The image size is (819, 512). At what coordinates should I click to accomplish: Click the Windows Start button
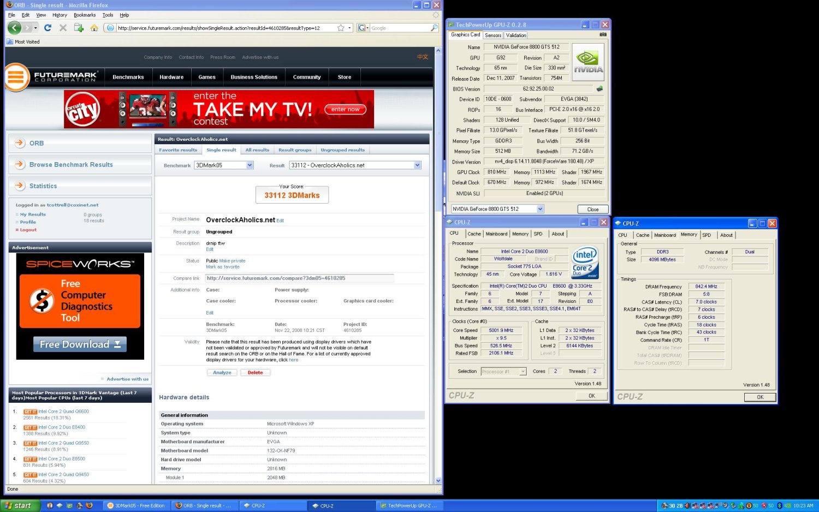(x=20, y=505)
